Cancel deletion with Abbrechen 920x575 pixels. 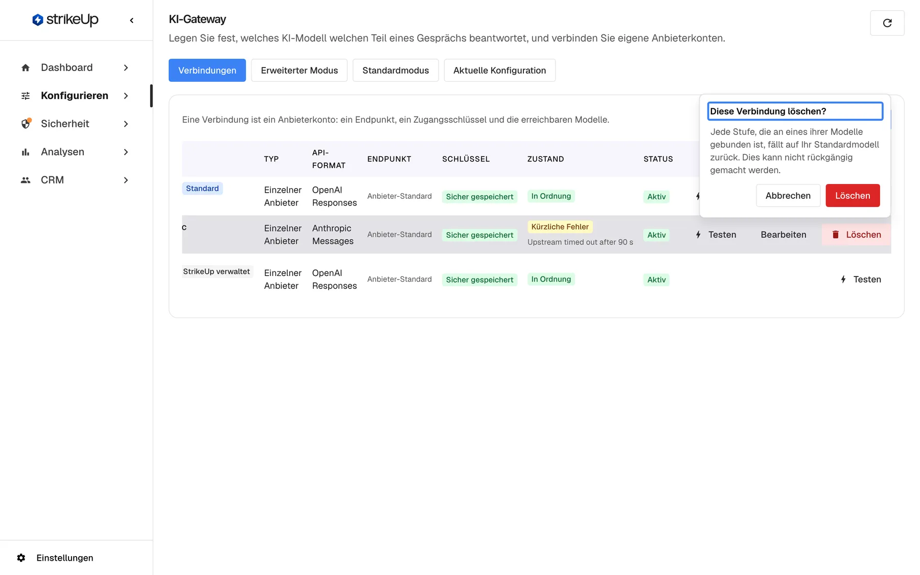coord(788,195)
